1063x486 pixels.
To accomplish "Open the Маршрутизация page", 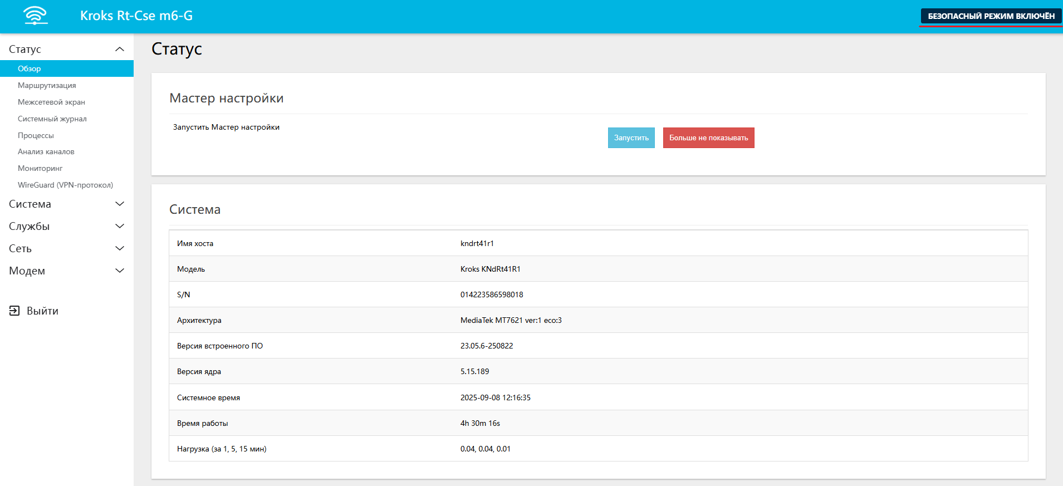I will click(x=47, y=85).
